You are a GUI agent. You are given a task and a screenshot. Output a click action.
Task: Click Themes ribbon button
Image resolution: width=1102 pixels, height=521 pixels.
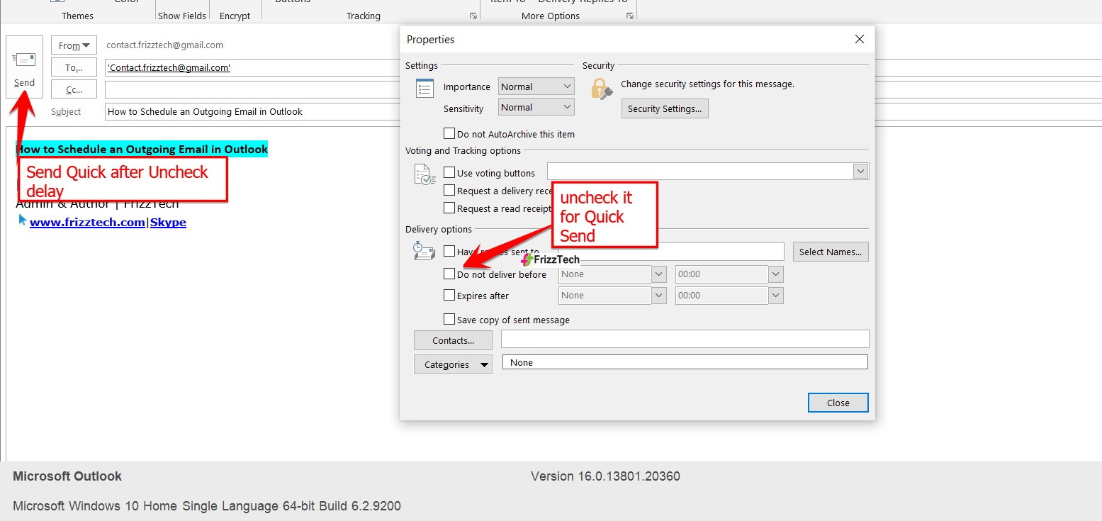[x=77, y=16]
